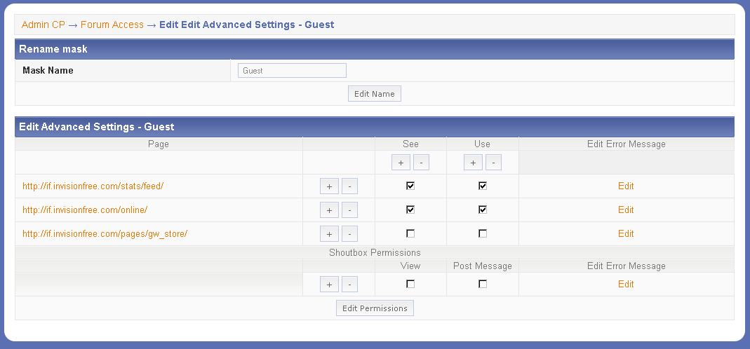Uncheck Use checkbox for online page

(483, 210)
